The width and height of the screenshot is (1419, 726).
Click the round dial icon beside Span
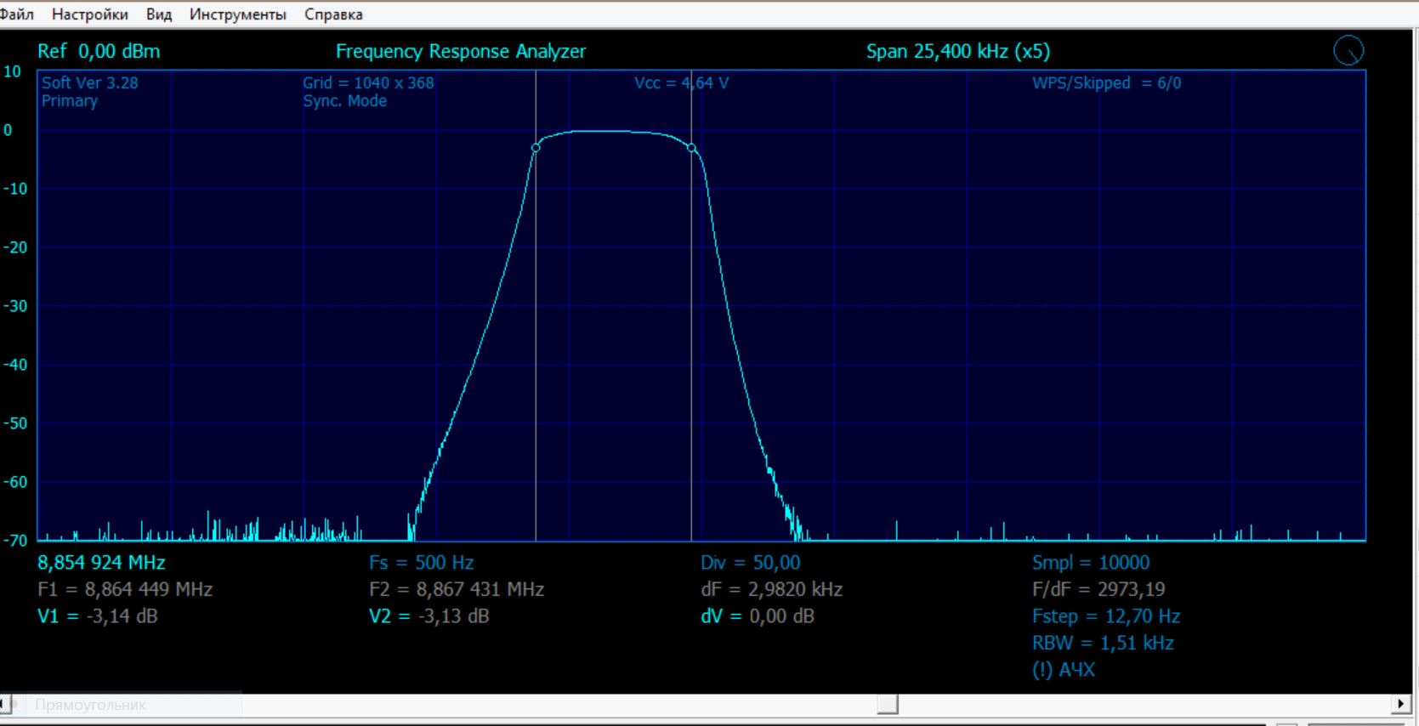1348,51
